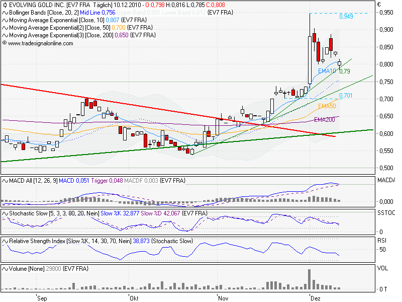Click the Nov label on the time axis
Viewport: 402px width, 302px height.
[x=223, y=298]
